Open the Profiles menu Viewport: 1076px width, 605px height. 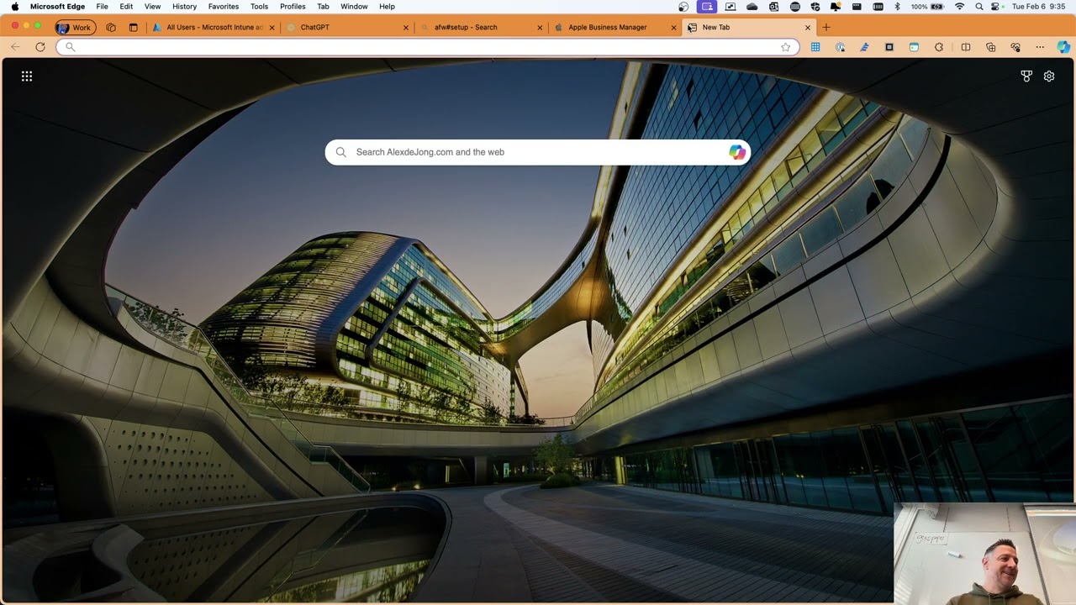pos(293,7)
